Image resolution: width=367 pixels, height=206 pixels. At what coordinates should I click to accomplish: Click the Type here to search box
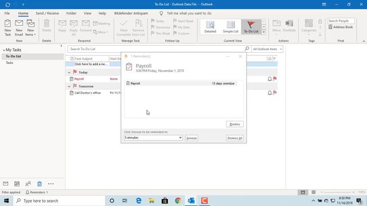pos(59,201)
